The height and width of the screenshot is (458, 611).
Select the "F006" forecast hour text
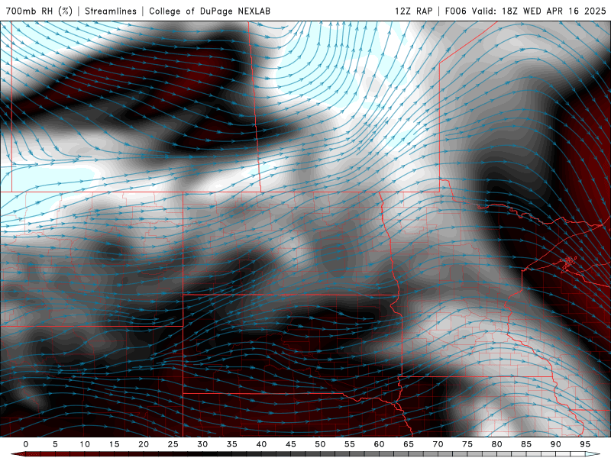pos(455,11)
